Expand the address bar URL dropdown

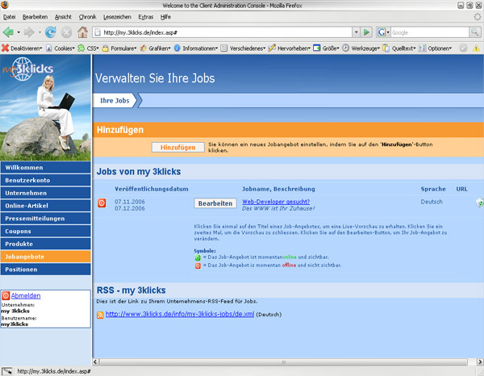pyautogui.click(x=357, y=32)
